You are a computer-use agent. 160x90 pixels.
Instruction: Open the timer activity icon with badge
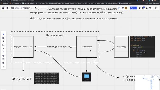coord(143,8)
